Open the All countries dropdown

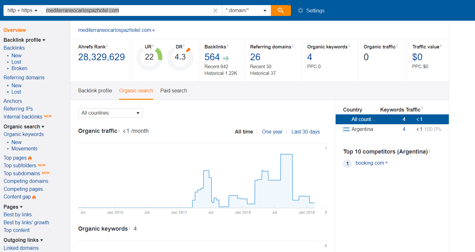[x=110, y=113]
